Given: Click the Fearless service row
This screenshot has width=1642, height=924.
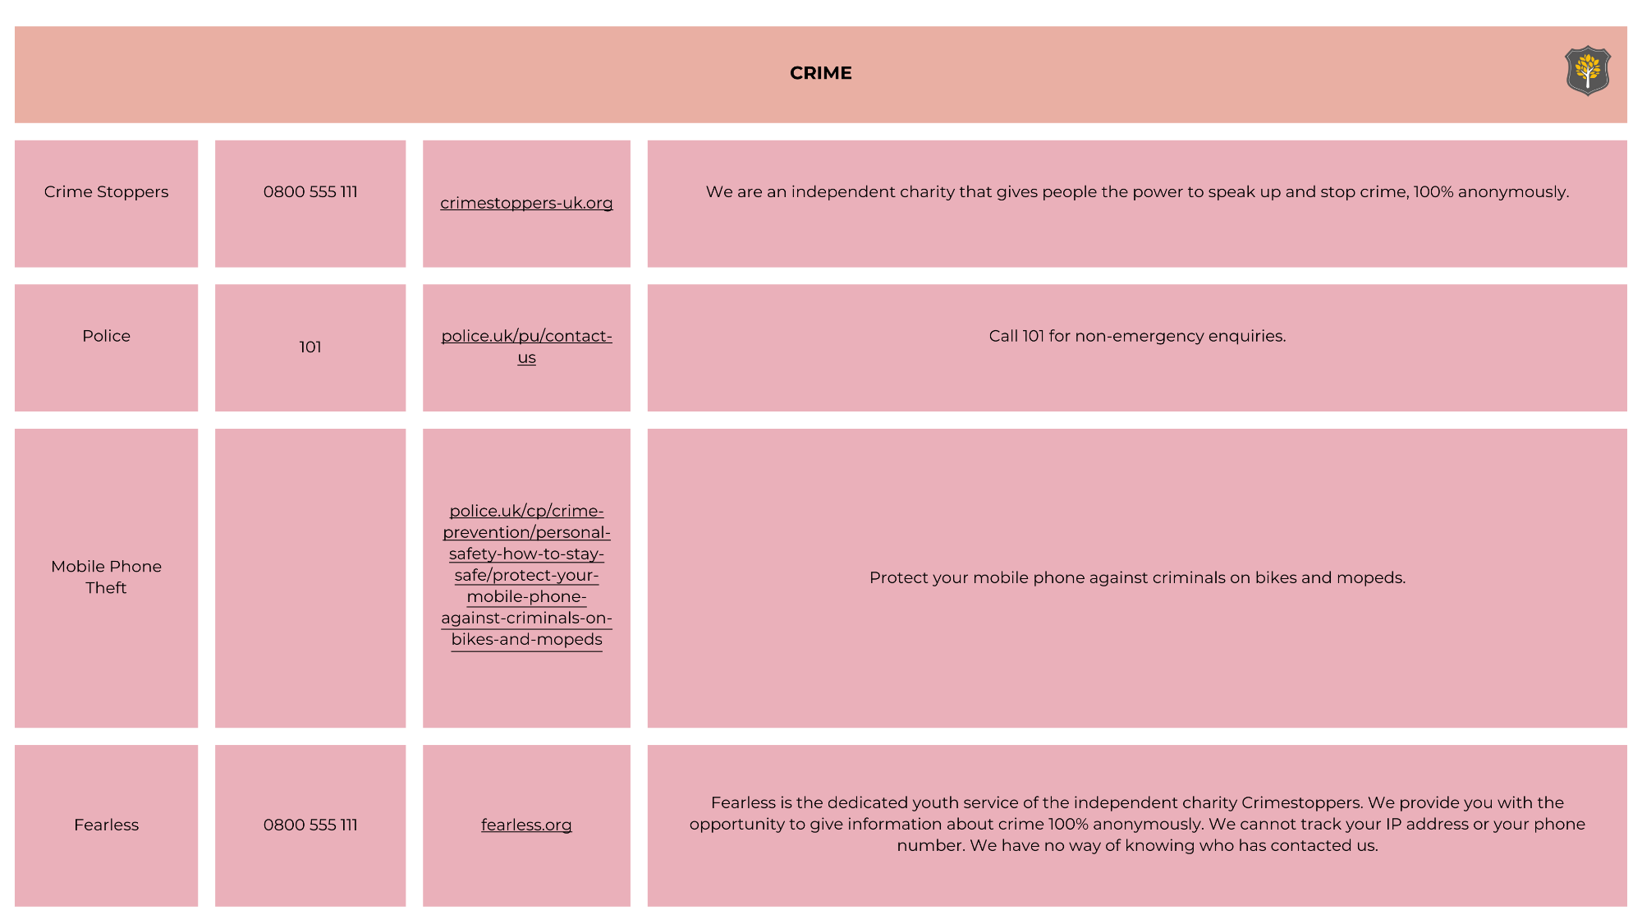Looking at the screenshot, I should point(821,825).
